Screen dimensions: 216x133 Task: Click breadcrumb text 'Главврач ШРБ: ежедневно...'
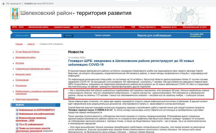[x=52, y=44]
